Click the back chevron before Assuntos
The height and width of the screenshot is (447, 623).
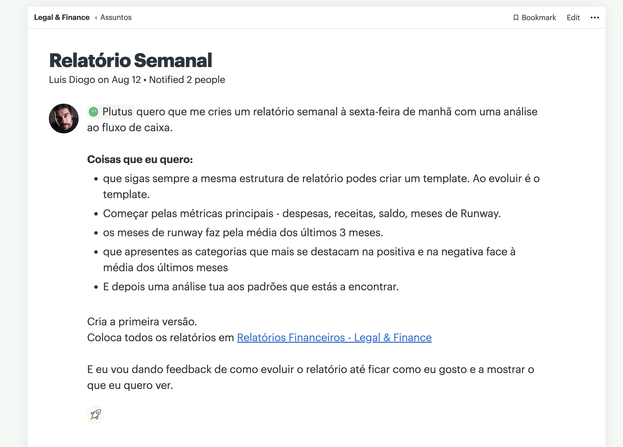point(96,18)
